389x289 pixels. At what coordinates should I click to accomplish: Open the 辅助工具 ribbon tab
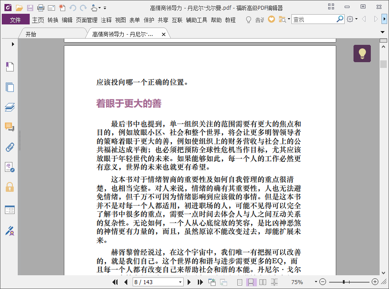[x=196, y=20]
